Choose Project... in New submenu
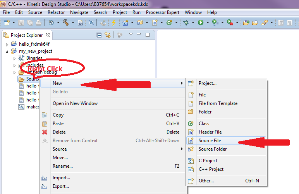299x194 pixels. [226, 83]
